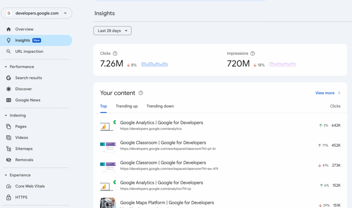
Task: Click thumbnail of Google Maps Platform page
Action: [108, 203]
